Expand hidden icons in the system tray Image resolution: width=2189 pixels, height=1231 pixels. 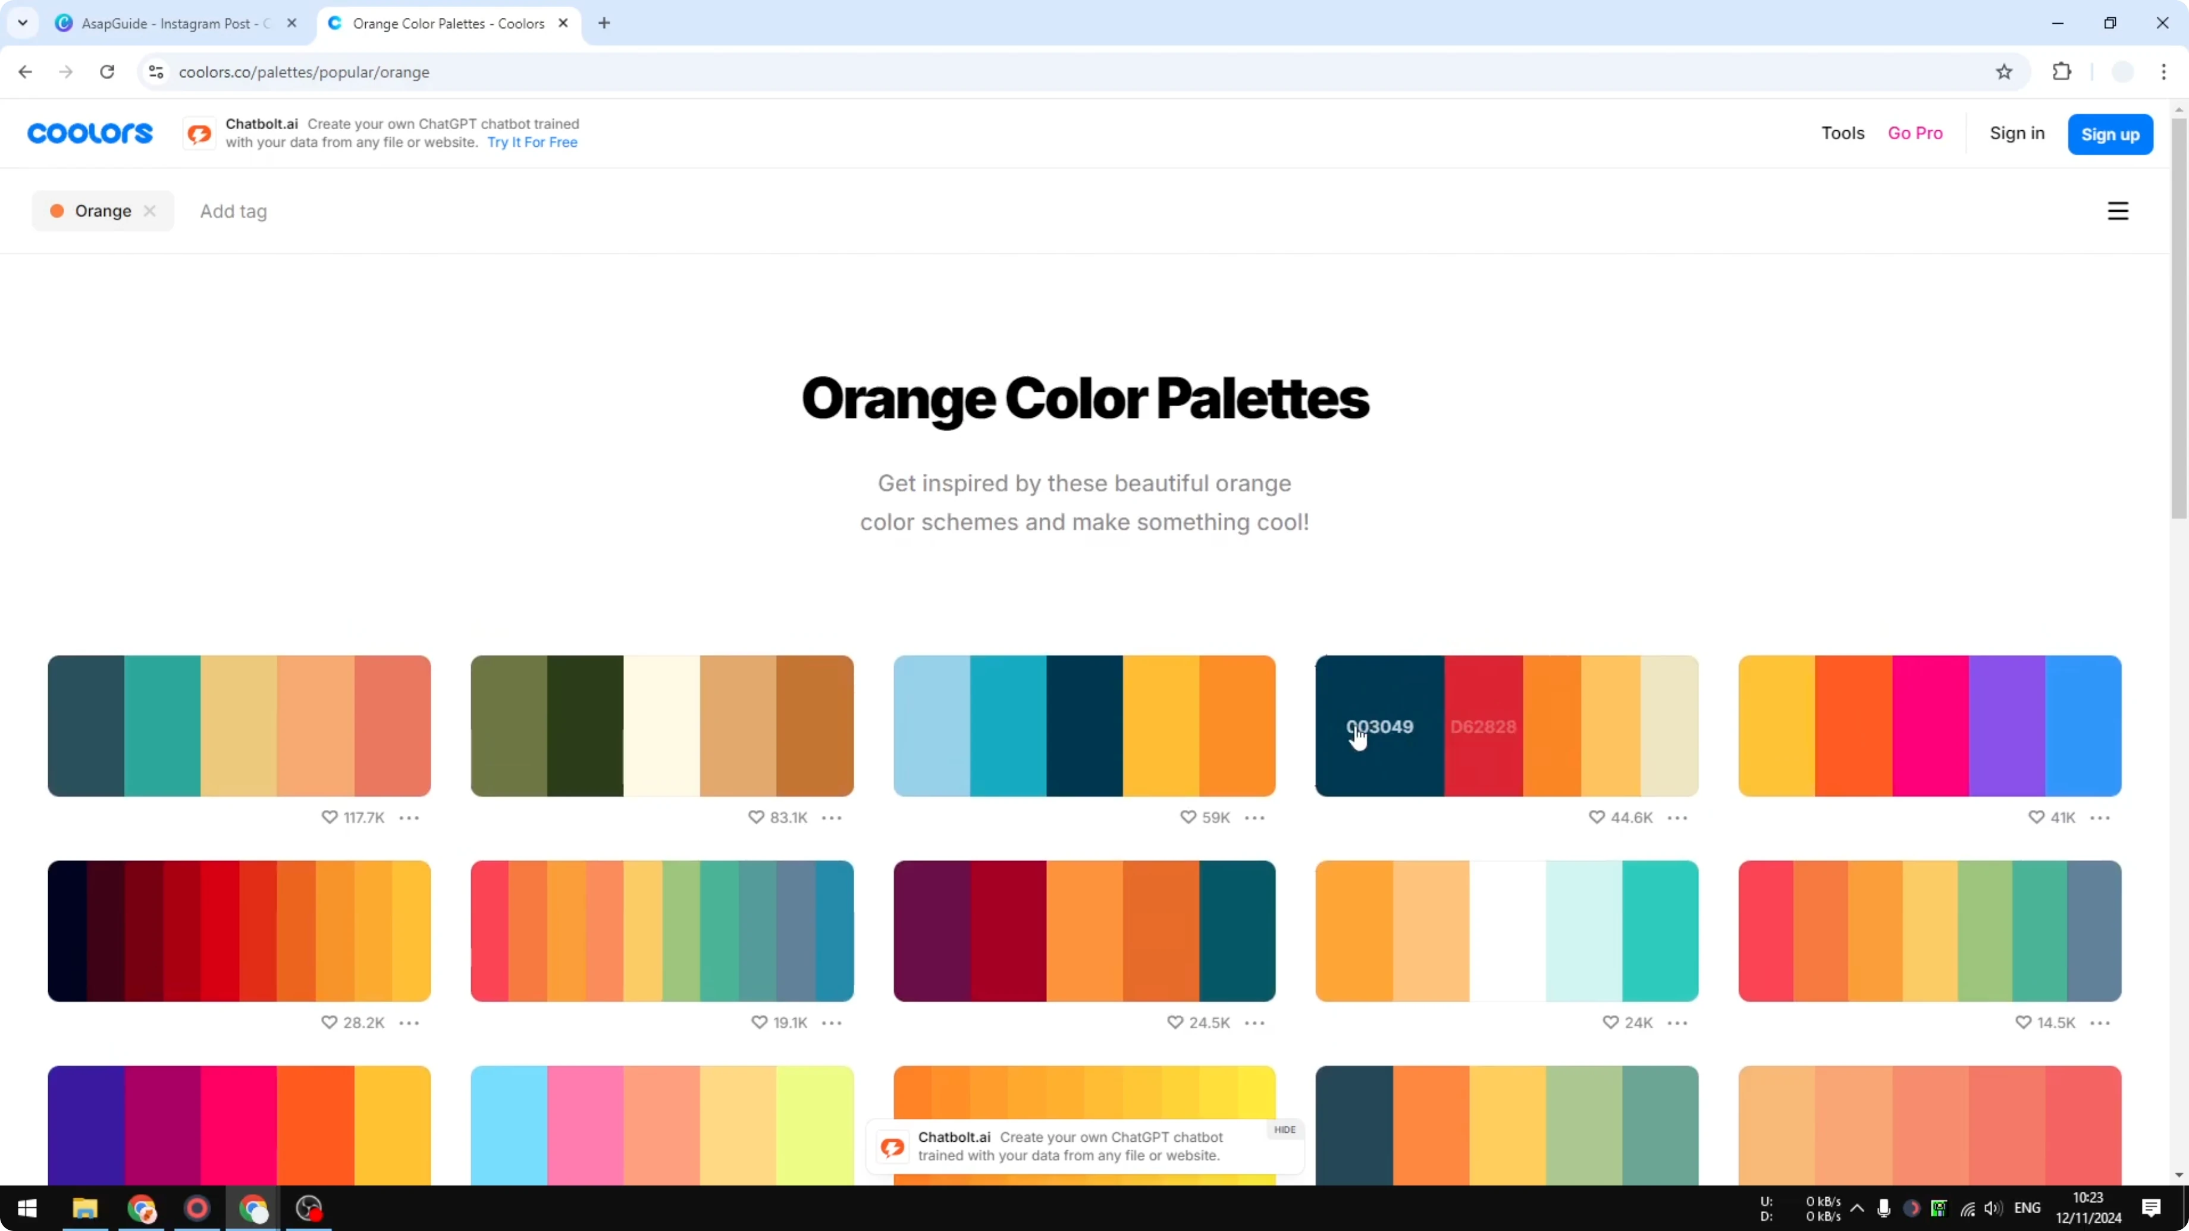click(x=1858, y=1209)
